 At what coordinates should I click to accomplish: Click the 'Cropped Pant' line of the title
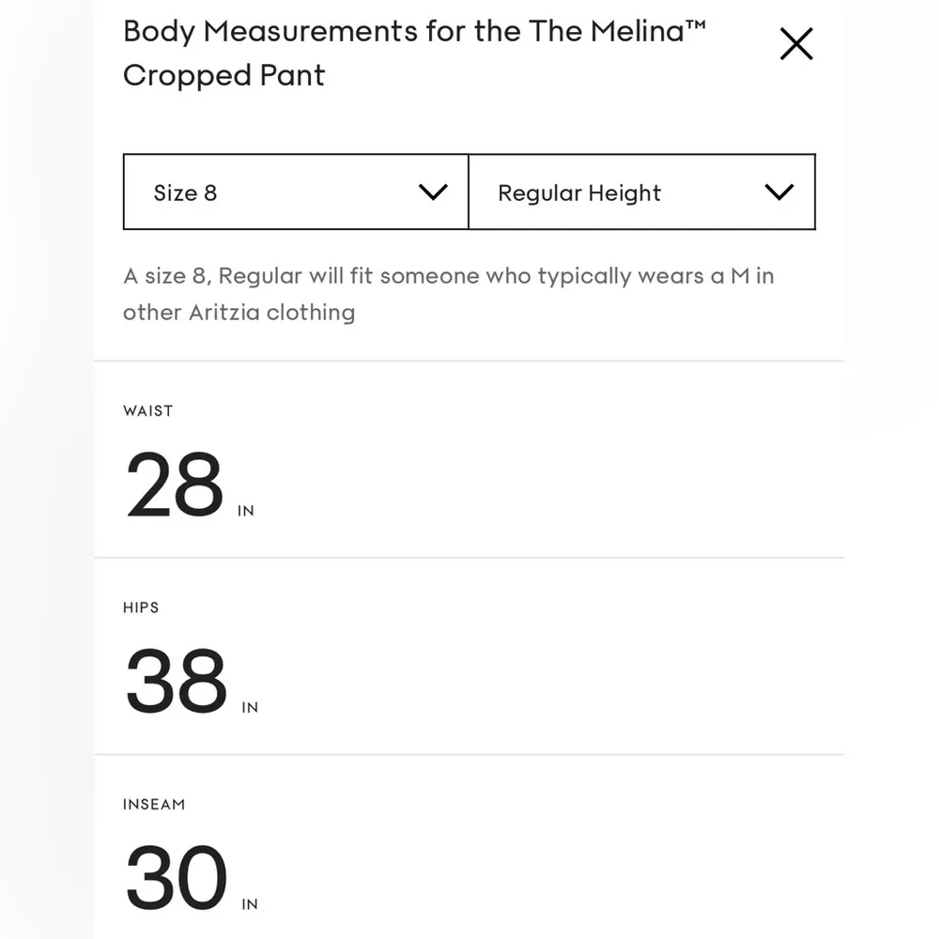pyautogui.click(x=223, y=76)
